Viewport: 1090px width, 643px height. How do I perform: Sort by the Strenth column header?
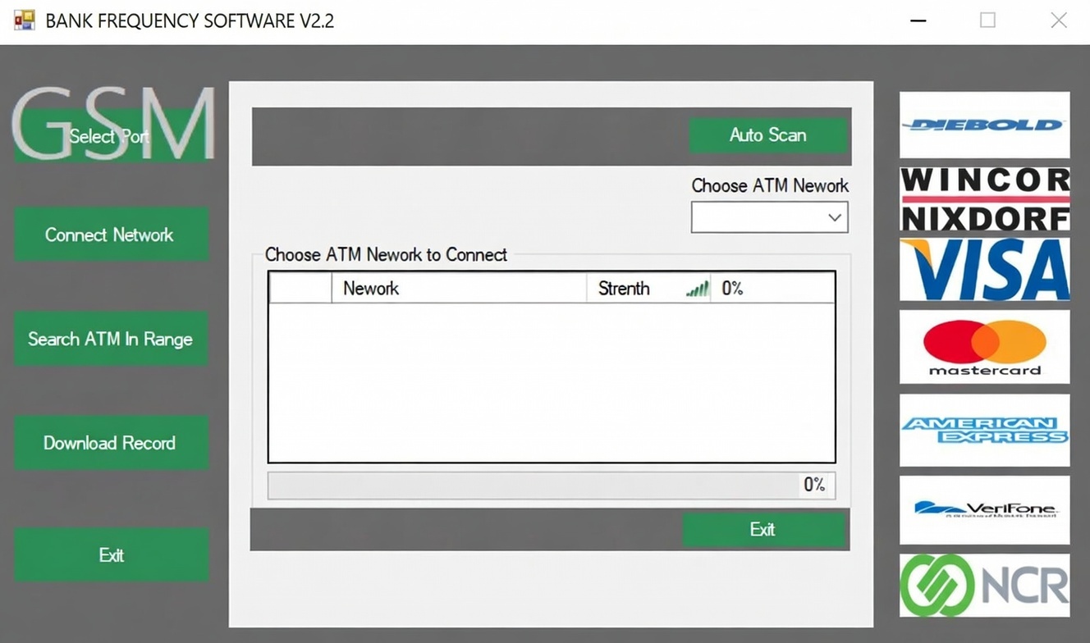[x=624, y=289]
